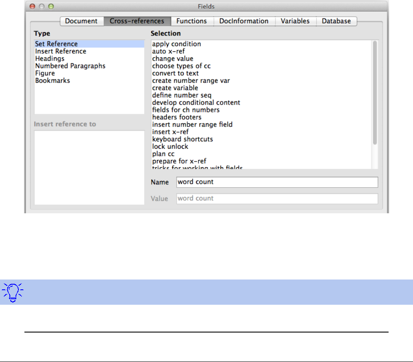413x362 pixels.
Task: Click the Name input field
Action: coord(277,182)
